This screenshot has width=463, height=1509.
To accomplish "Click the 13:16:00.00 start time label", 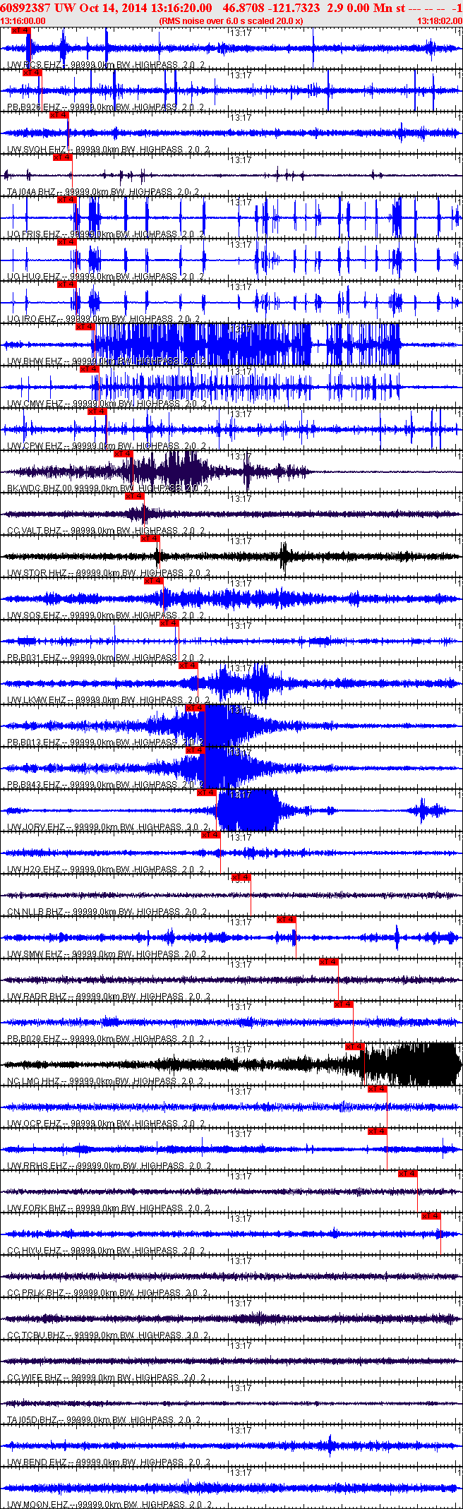I will pos(23,21).
